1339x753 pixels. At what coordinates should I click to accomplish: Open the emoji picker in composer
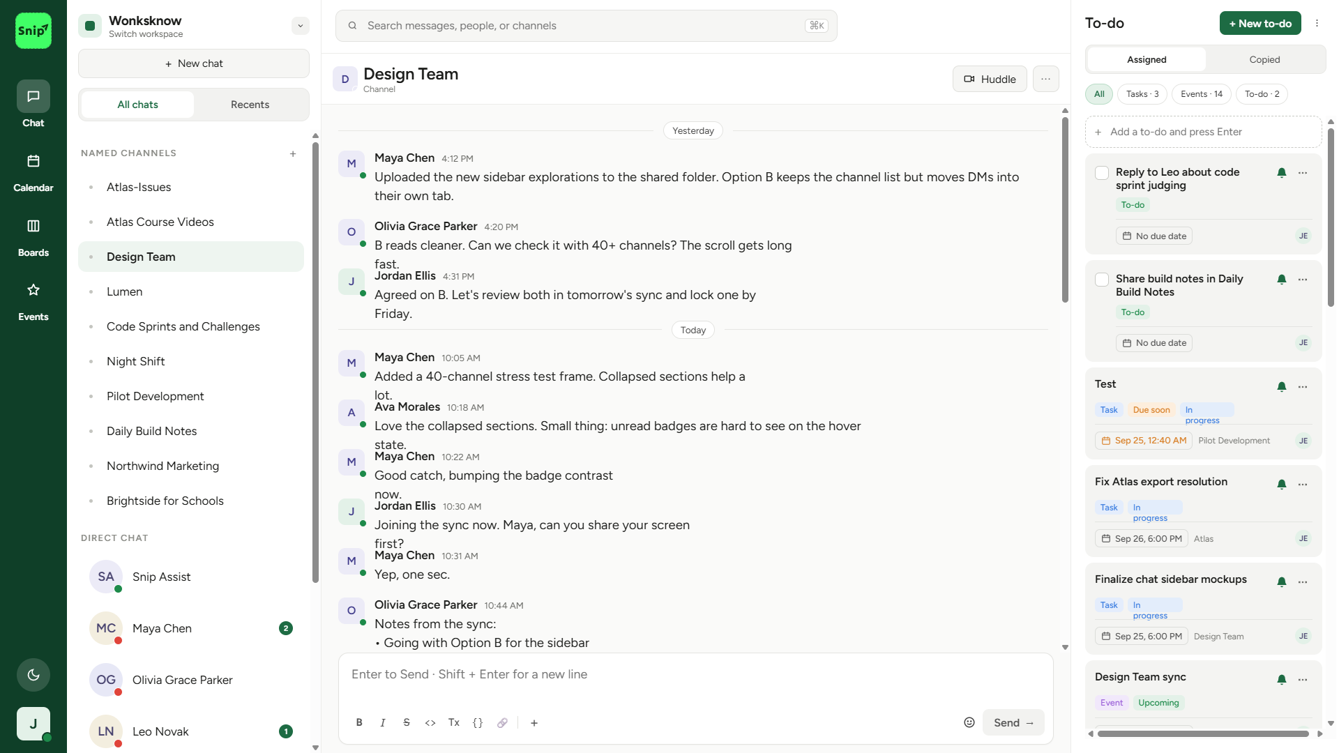point(969,722)
